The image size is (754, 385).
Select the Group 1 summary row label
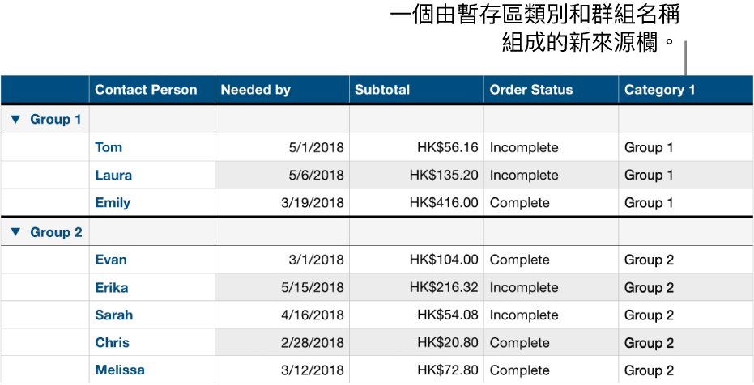[x=56, y=120]
